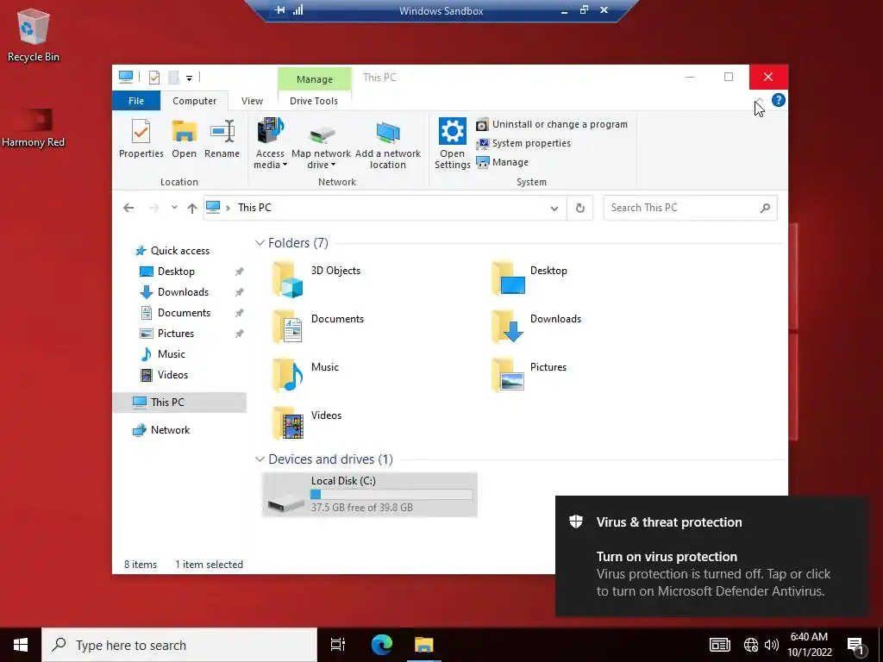This screenshot has height=662, width=883.
Task: Click Add a network location icon
Action: click(387, 133)
